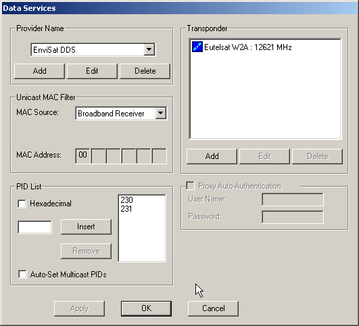
Task: Delete the selected provider
Action: [145, 71]
